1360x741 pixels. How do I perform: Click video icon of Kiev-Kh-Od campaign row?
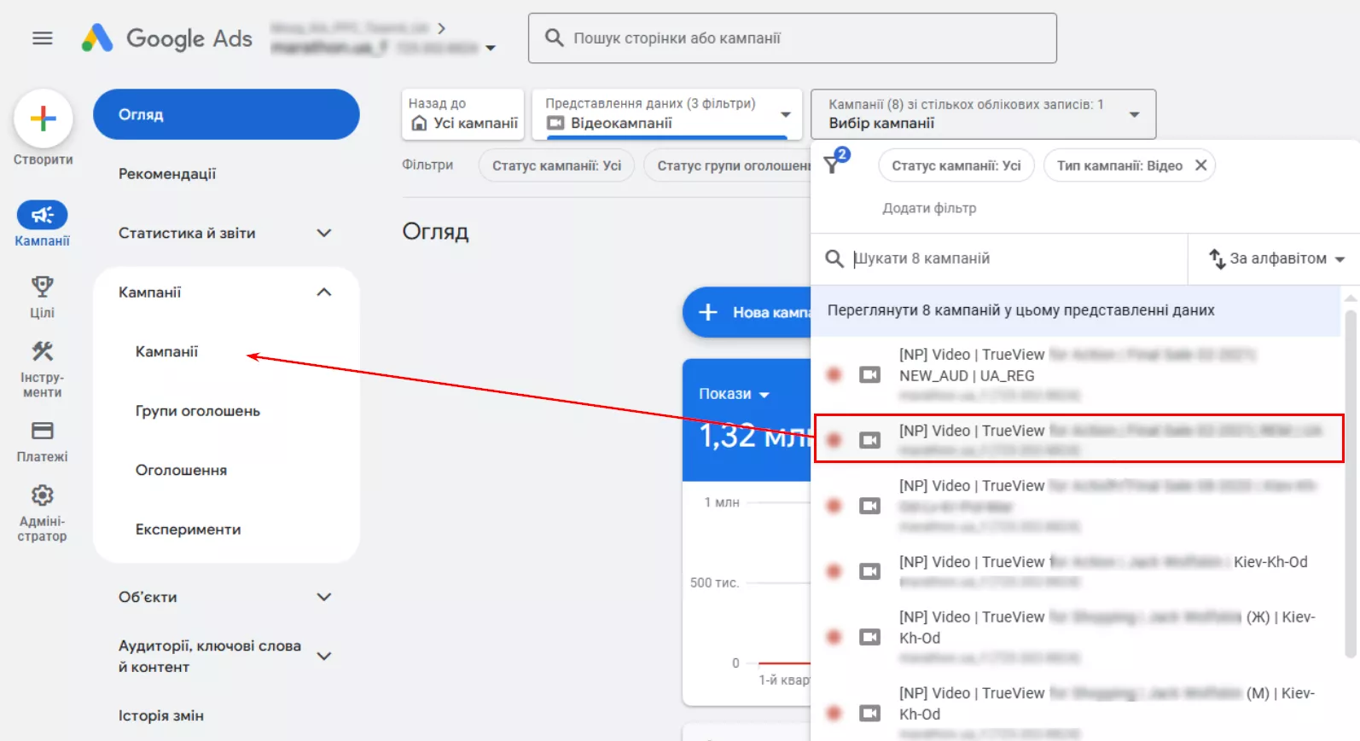coord(869,571)
